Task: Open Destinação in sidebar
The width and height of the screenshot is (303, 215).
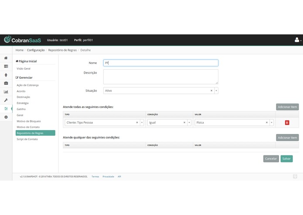Action: (24, 97)
